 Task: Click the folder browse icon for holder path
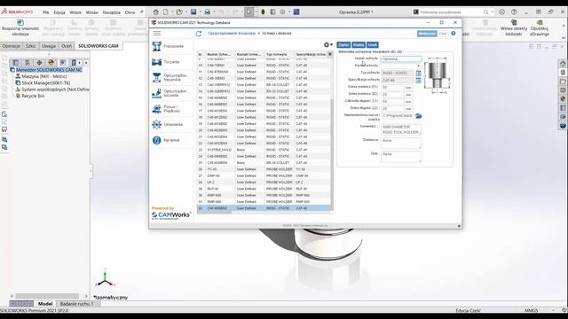418,116
